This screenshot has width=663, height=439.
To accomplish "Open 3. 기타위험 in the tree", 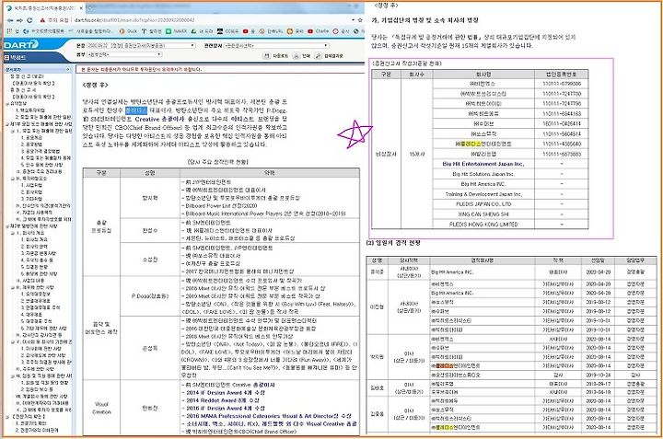I will pyautogui.click(x=31, y=199).
